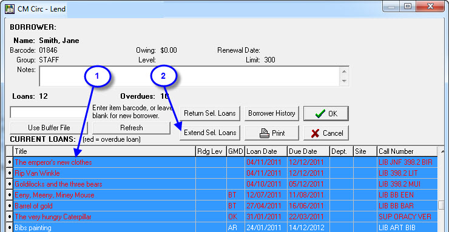
Task: Sort loans by Due Date column header
Action: (308, 151)
